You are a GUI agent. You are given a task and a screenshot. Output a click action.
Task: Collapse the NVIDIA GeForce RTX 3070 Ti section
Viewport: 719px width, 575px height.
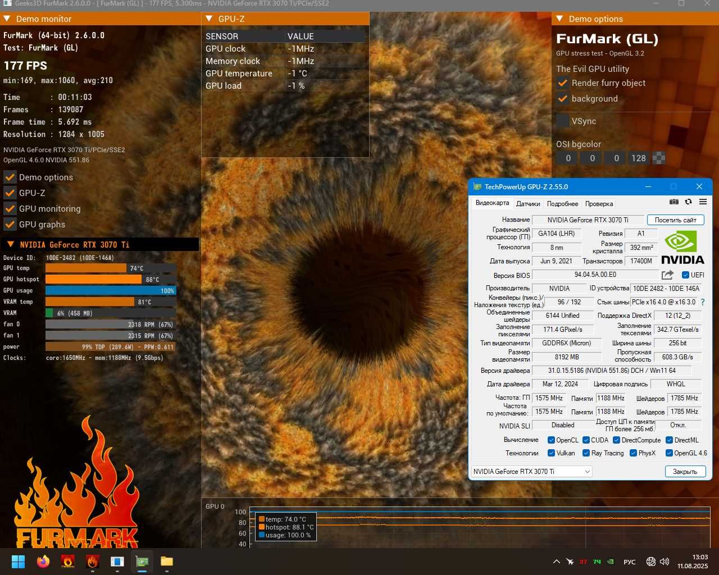click(x=10, y=244)
